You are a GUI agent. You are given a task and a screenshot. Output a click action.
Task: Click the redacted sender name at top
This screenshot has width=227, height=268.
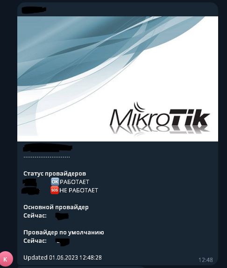click(34, 9)
